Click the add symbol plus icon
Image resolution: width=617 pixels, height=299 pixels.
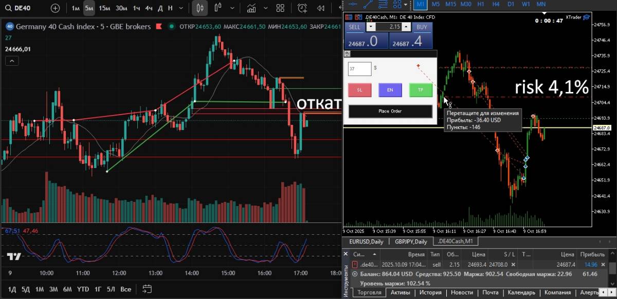[55, 8]
